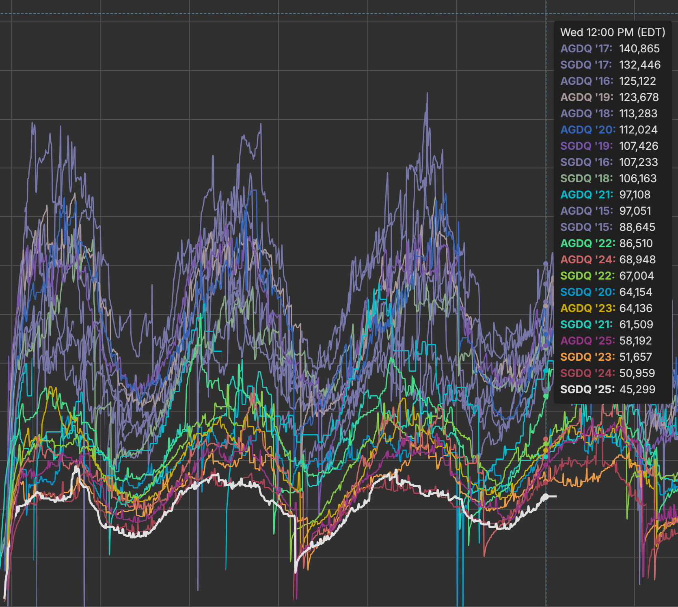Click the AGDQ '21 row showing 97,108
This screenshot has height=607, width=678.
[x=605, y=195]
